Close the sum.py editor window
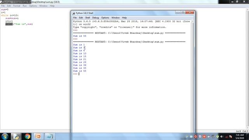 [x=244, y=2]
